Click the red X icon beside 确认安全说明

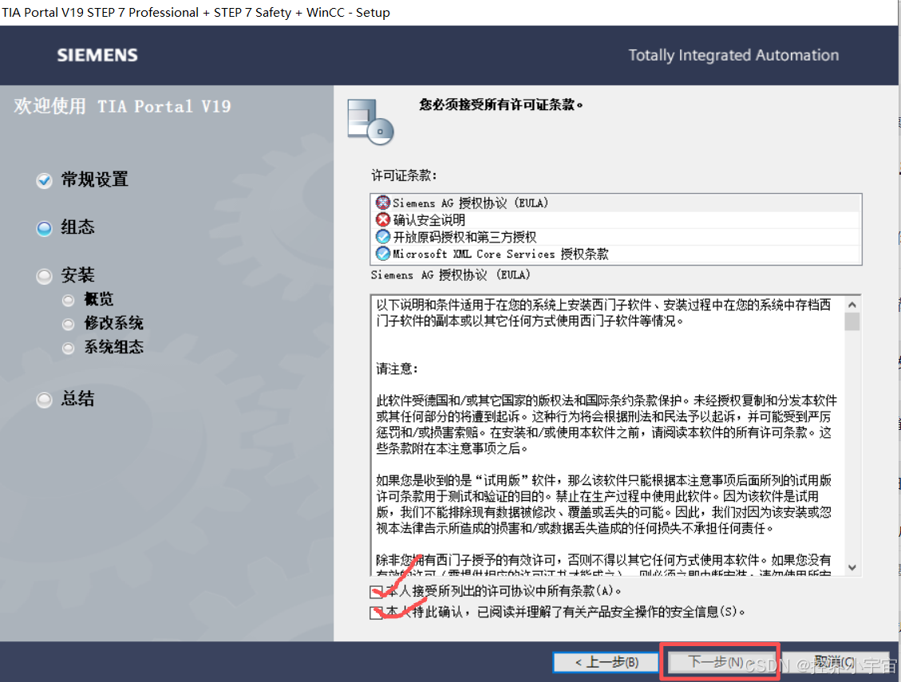[383, 219]
